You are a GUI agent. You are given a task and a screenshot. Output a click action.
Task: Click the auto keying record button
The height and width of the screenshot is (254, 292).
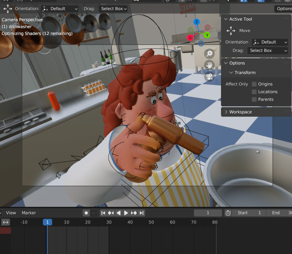click(x=86, y=213)
